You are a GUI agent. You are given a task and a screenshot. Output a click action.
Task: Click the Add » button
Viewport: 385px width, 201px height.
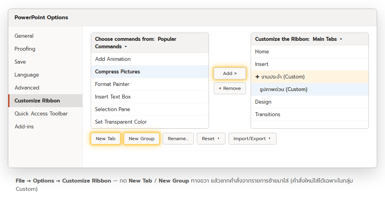point(230,73)
